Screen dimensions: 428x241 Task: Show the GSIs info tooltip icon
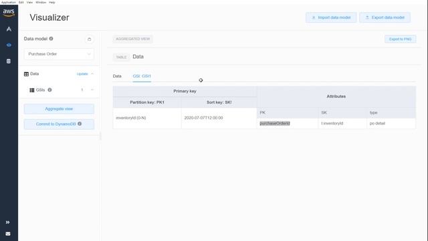pos(49,90)
